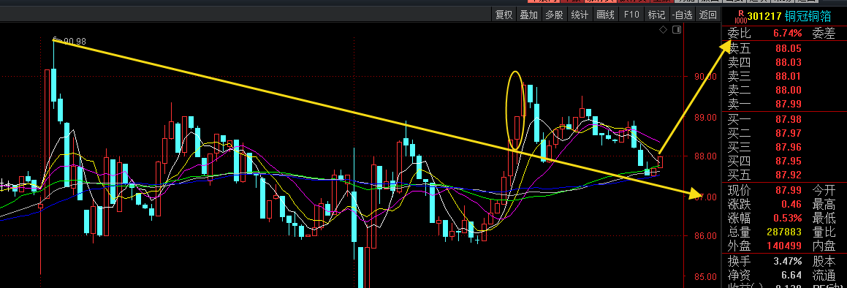This screenshot has height=288, width=847.
Task: Open the 复权 price adjustment option
Action: click(504, 15)
